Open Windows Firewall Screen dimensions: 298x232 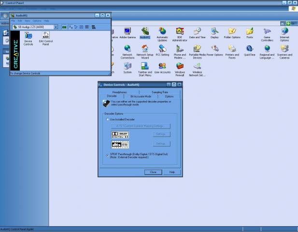tap(180, 70)
